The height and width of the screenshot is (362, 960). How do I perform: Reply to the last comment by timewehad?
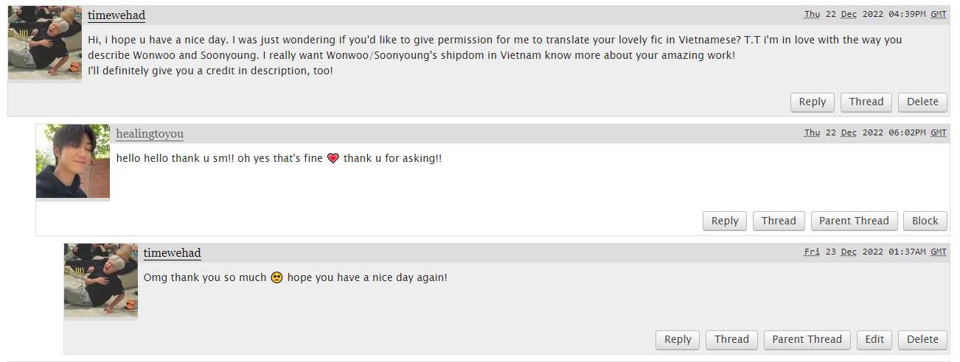tap(678, 339)
